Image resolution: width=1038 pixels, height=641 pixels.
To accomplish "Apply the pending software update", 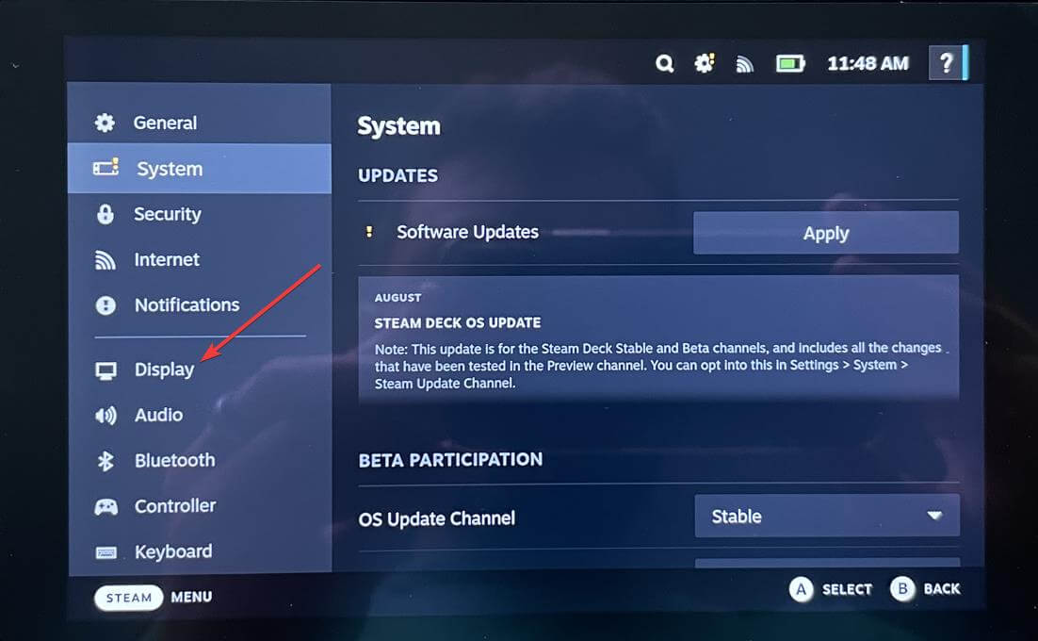I will click(825, 232).
